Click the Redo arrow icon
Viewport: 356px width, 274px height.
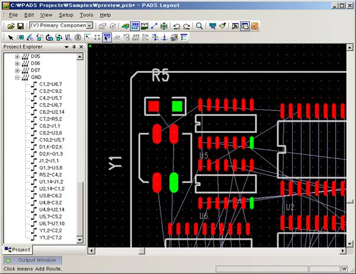(x=187, y=26)
